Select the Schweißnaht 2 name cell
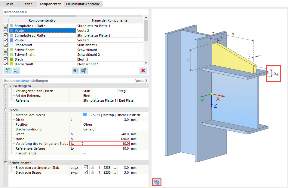Viewport: 288px width, 188px height. 109,55
